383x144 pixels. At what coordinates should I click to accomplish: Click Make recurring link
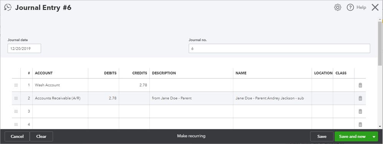point(191,136)
